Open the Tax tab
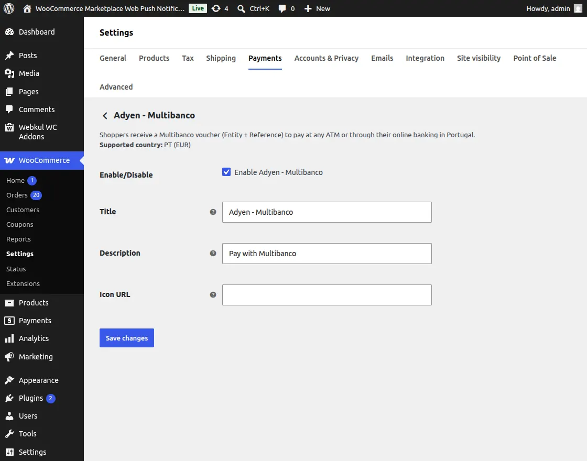The height and width of the screenshot is (461, 587). [x=188, y=58]
